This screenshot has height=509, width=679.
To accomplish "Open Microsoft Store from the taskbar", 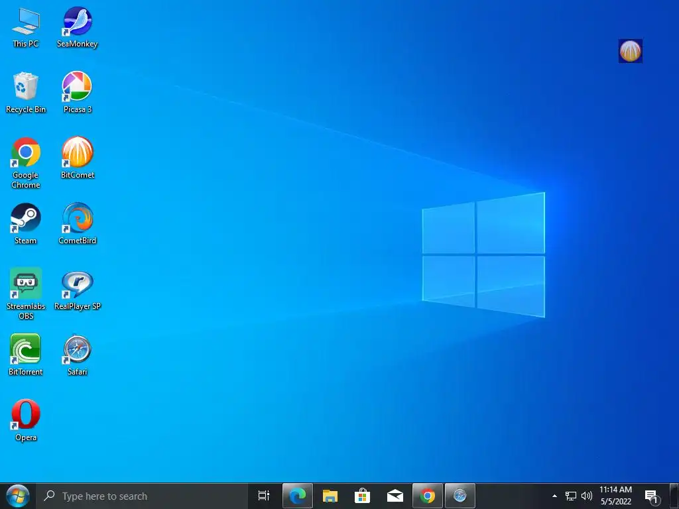I will click(x=363, y=496).
